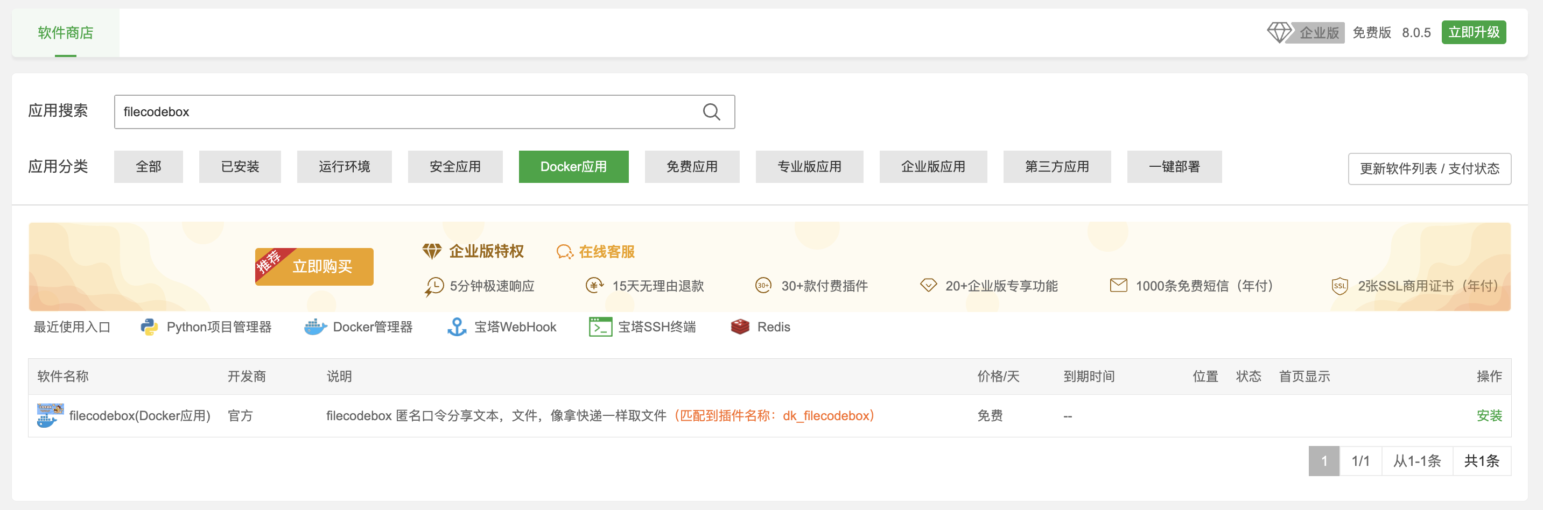Viewport: 1543px width, 510px height.
Task: Click the 宝塔WebHook text link
Action: [x=515, y=327]
